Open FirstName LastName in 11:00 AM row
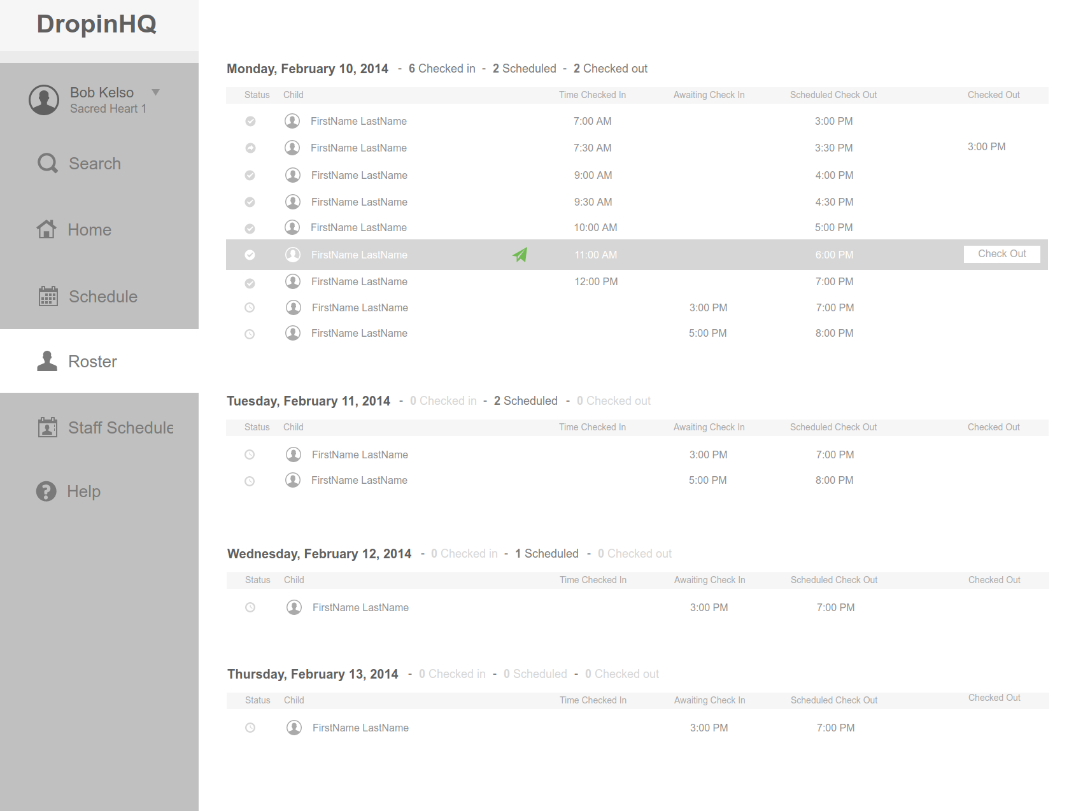Screen dimensions: 1069x811 click(359, 255)
